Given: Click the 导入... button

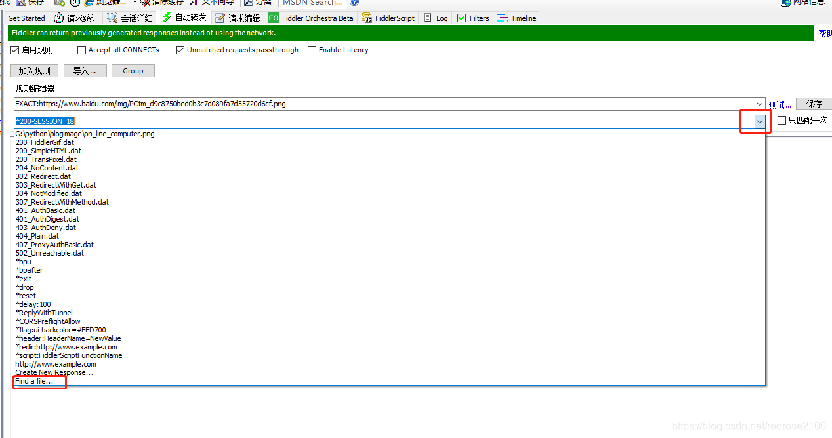Looking at the screenshot, I should [85, 71].
